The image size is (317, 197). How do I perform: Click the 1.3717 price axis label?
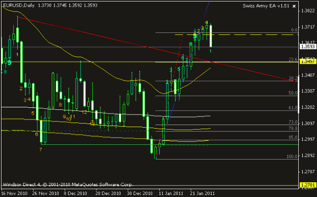click(308, 27)
